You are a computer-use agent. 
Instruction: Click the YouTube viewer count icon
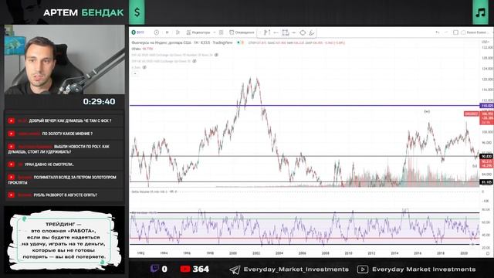click(x=185, y=269)
